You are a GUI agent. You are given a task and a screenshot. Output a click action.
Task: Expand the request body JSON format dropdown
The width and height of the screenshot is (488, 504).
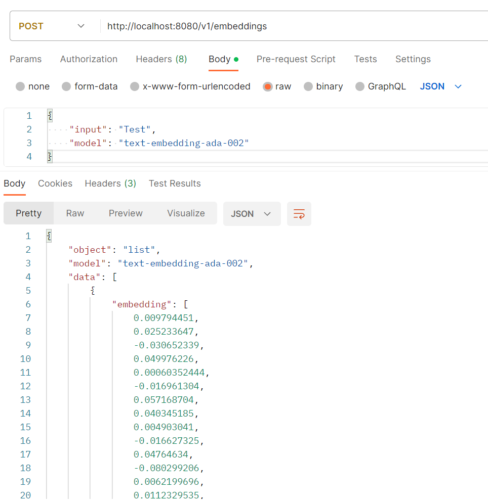(x=441, y=86)
